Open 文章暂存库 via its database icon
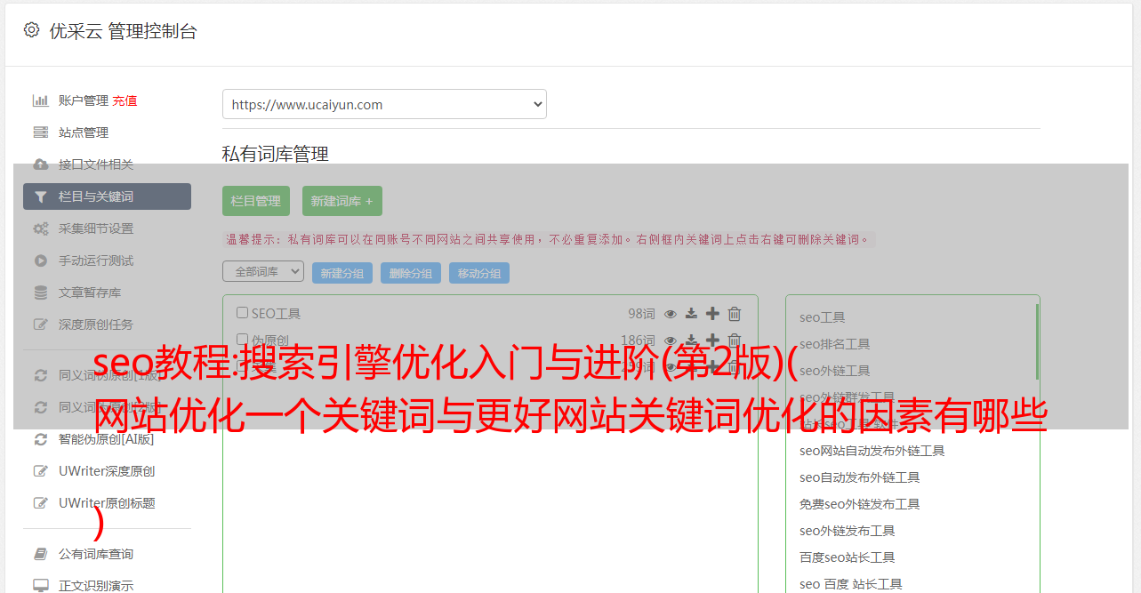The image size is (1141, 593). coord(40,292)
